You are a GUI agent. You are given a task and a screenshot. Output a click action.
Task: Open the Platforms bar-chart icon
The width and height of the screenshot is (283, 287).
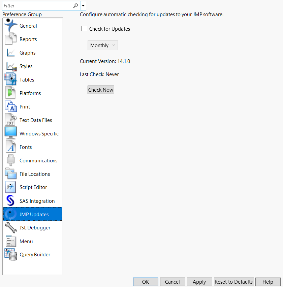tap(10, 93)
